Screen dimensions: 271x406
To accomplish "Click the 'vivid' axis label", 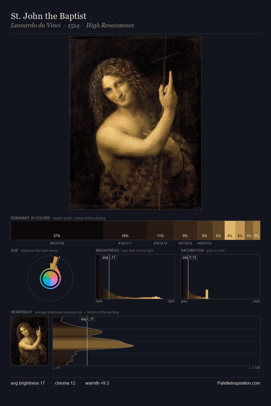I will point(256,301).
